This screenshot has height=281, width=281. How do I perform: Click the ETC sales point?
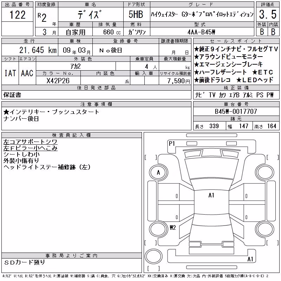(262, 72)
